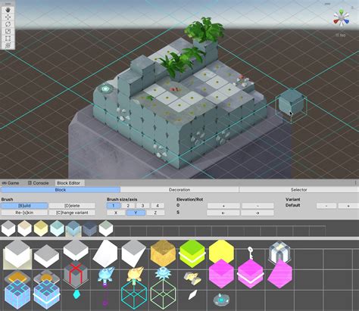The image size is (359, 311).
Task: Pick the solid yellow cube block
Action: point(221,252)
